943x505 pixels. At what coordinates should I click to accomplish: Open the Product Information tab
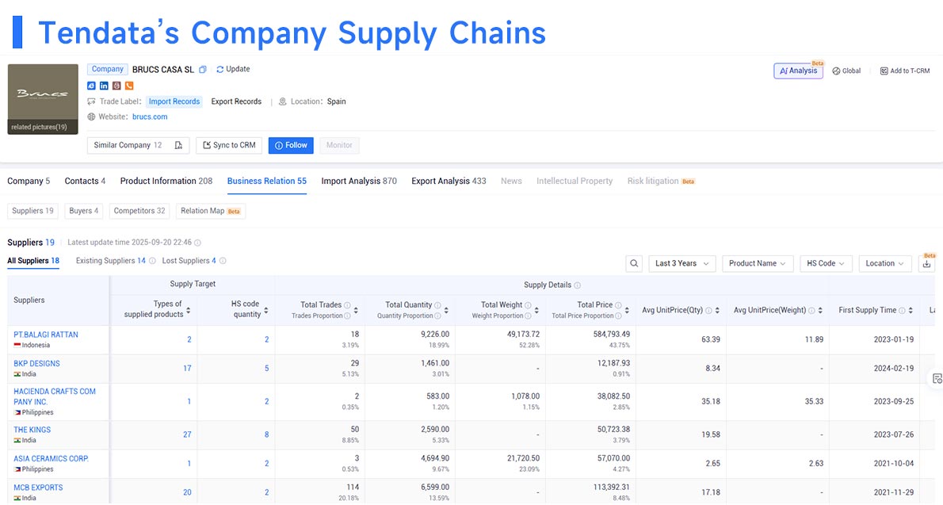tap(166, 182)
